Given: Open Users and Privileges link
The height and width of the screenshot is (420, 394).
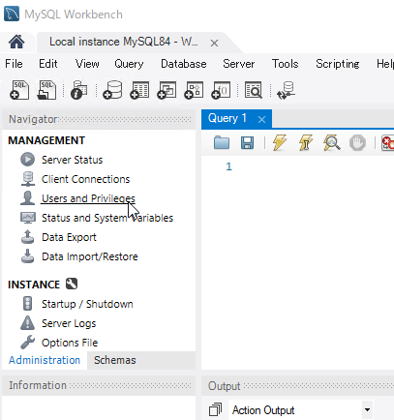Looking at the screenshot, I should point(88,198).
